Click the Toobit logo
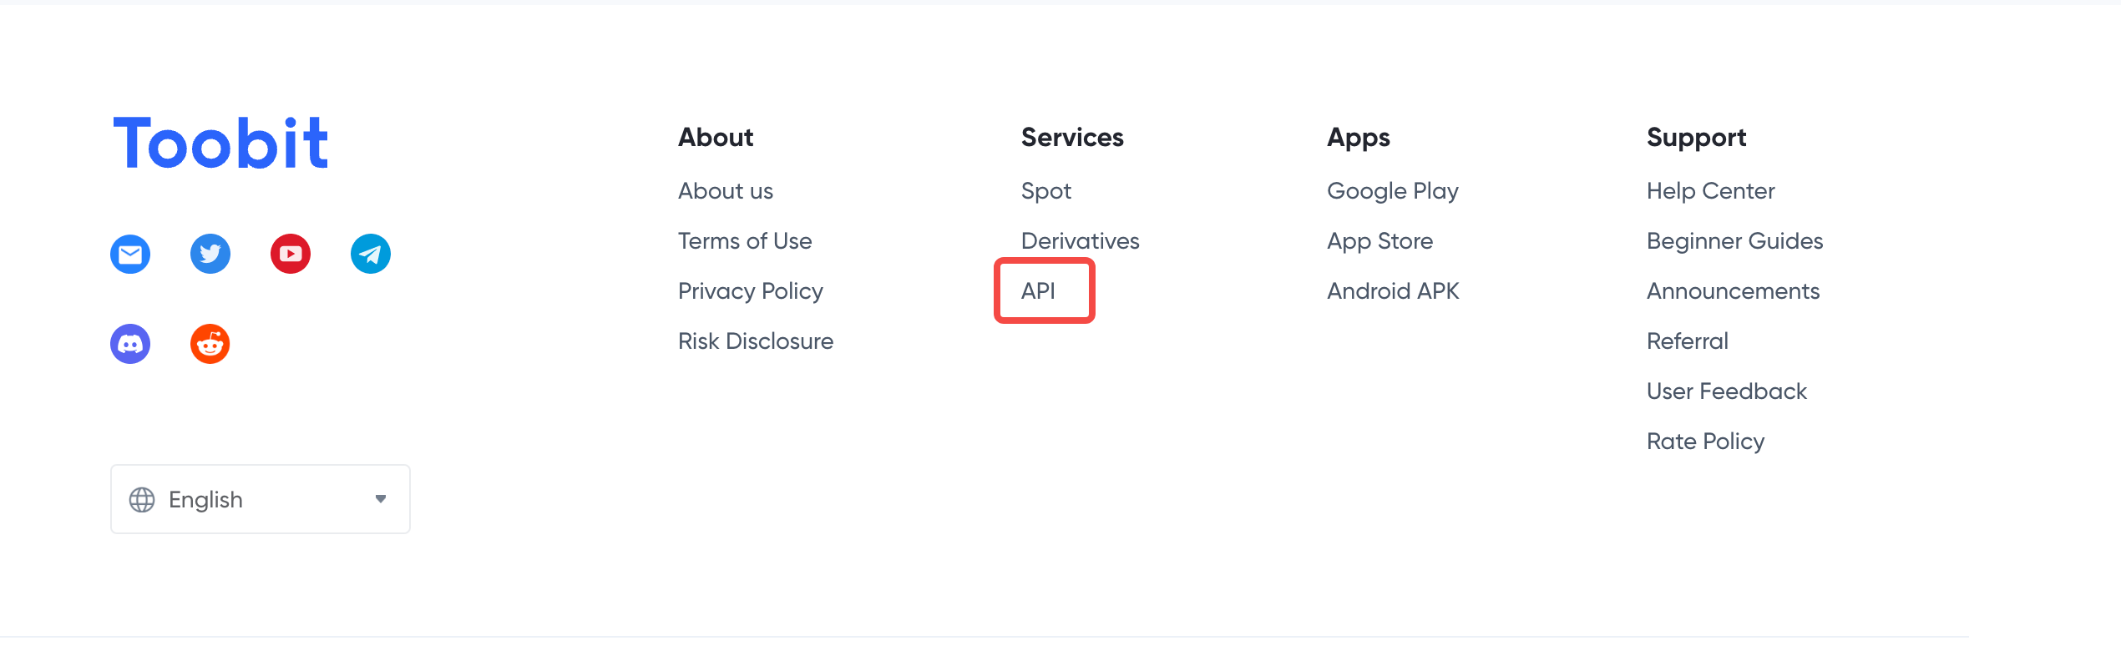Viewport: 2121px width, 661px height. pos(220,143)
